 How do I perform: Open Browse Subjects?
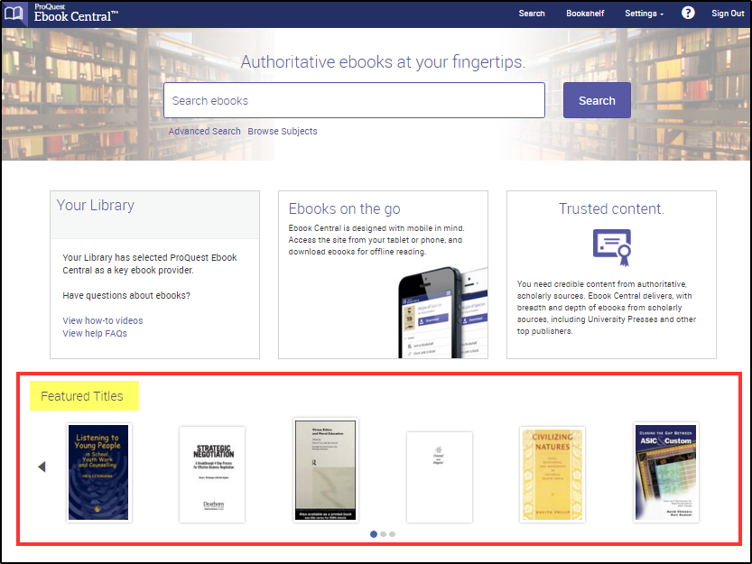283,131
